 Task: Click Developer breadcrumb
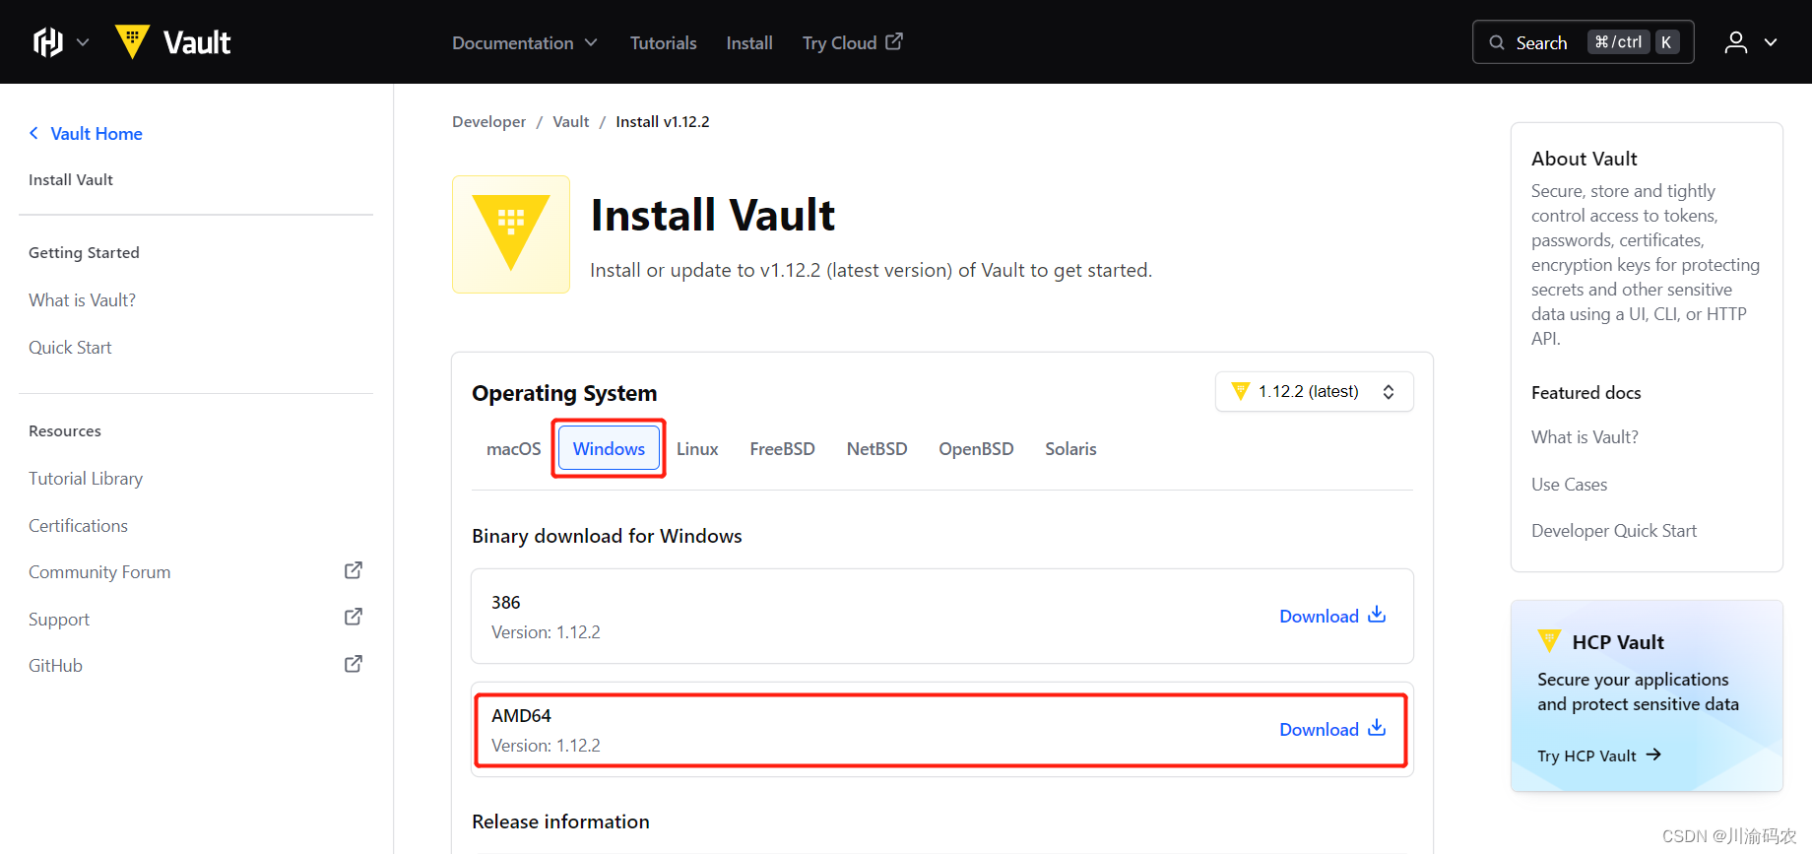(488, 121)
